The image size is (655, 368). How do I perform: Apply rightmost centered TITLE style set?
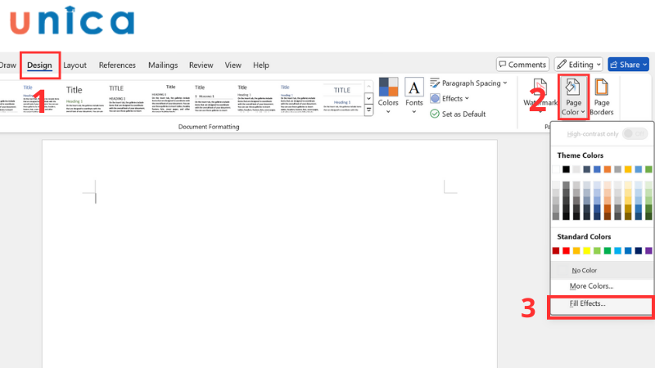click(342, 98)
